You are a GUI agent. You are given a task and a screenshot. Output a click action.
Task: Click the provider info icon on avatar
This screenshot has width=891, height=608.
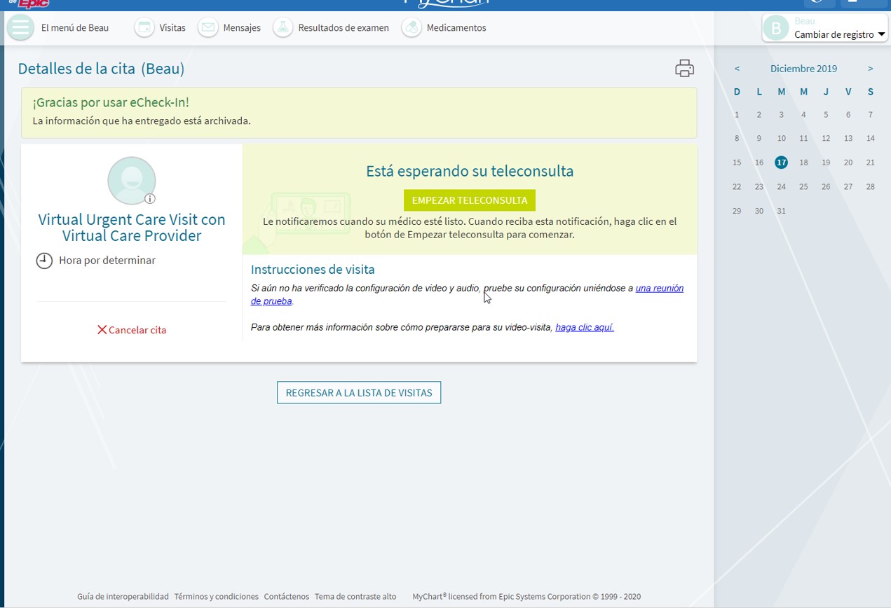[150, 198]
